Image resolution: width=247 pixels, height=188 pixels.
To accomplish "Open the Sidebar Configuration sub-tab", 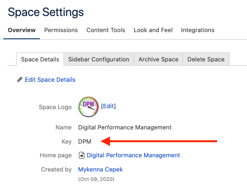I will point(99,59).
